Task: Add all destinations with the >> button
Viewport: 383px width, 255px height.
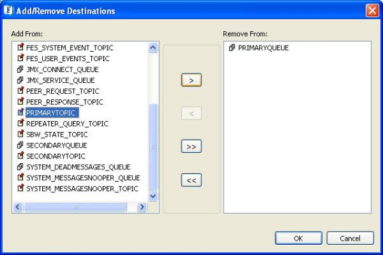Action: [x=191, y=146]
